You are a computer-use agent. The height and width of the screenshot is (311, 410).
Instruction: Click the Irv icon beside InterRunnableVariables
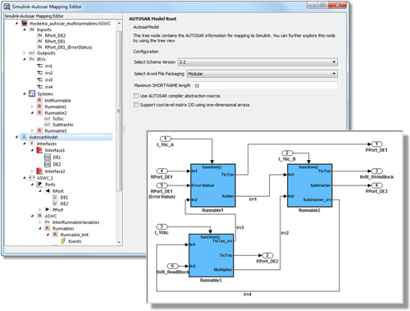(48, 222)
